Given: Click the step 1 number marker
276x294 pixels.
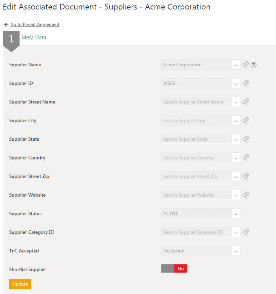Looking at the screenshot, I should click(11, 39).
